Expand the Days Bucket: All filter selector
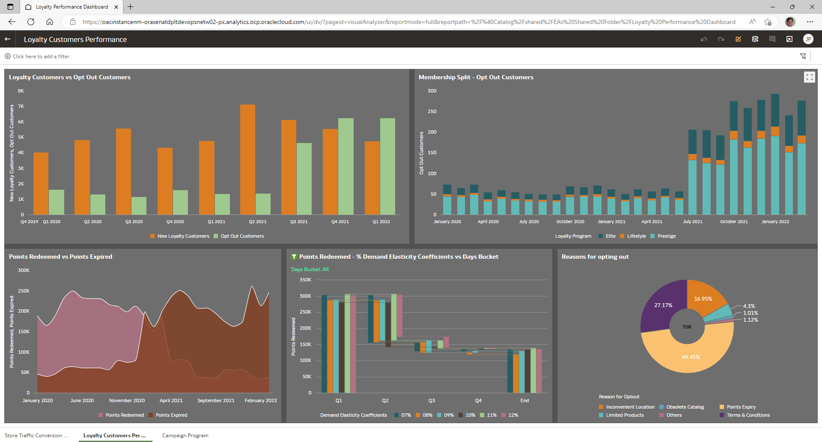 pos(310,269)
